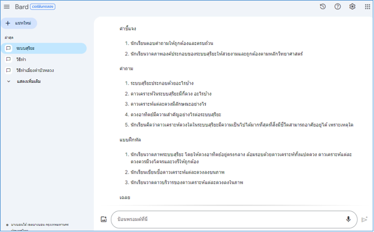Image resolution: width=374 pixels, height=232 pixels.
Task: Click the plus icon for new chat
Action: click(x=8, y=23)
